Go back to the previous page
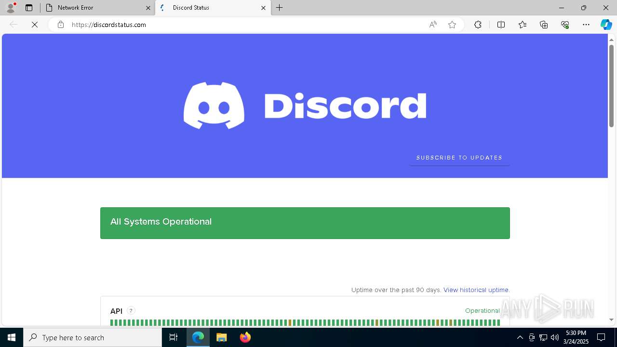 (x=13, y=25)
